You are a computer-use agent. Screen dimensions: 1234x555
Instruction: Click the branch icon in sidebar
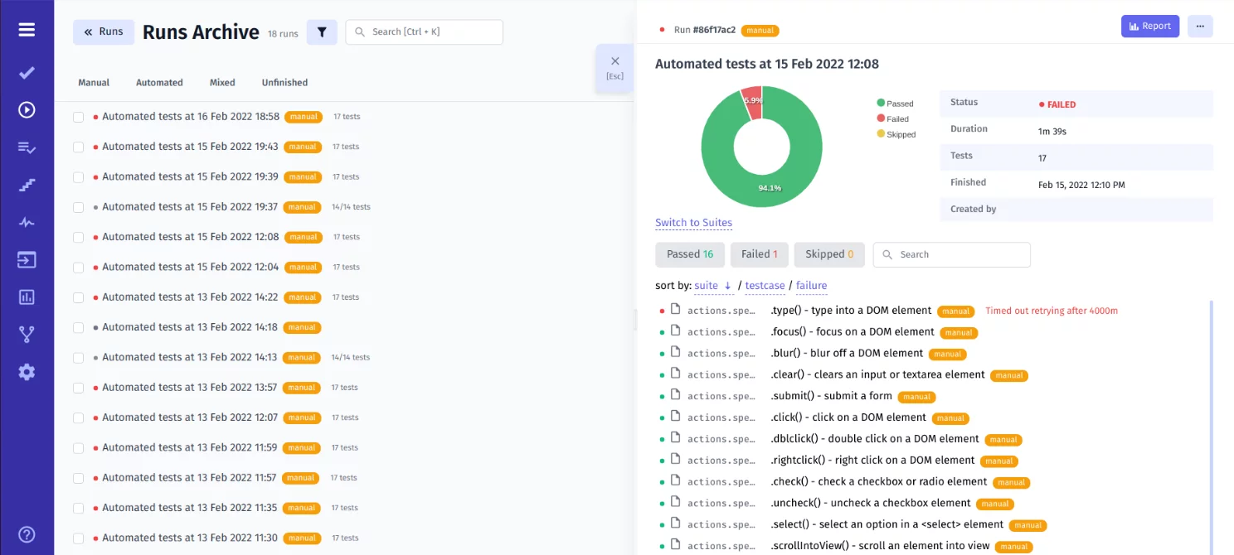(27, 334)
